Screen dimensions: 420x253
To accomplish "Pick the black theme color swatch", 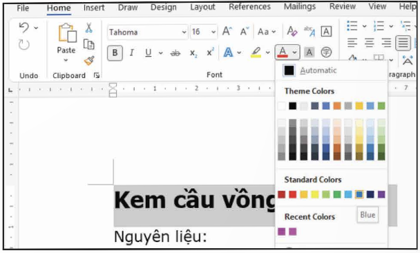I will 292,106.
